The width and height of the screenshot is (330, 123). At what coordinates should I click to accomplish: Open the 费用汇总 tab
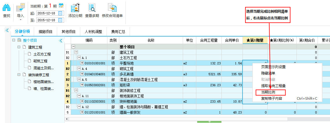115,32
